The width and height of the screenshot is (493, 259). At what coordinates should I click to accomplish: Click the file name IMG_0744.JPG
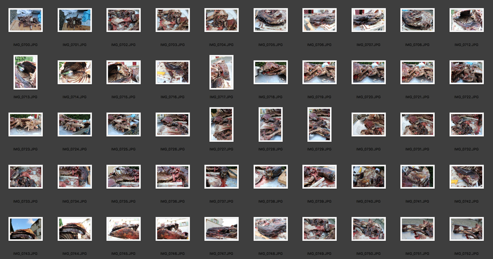(74, 254)
